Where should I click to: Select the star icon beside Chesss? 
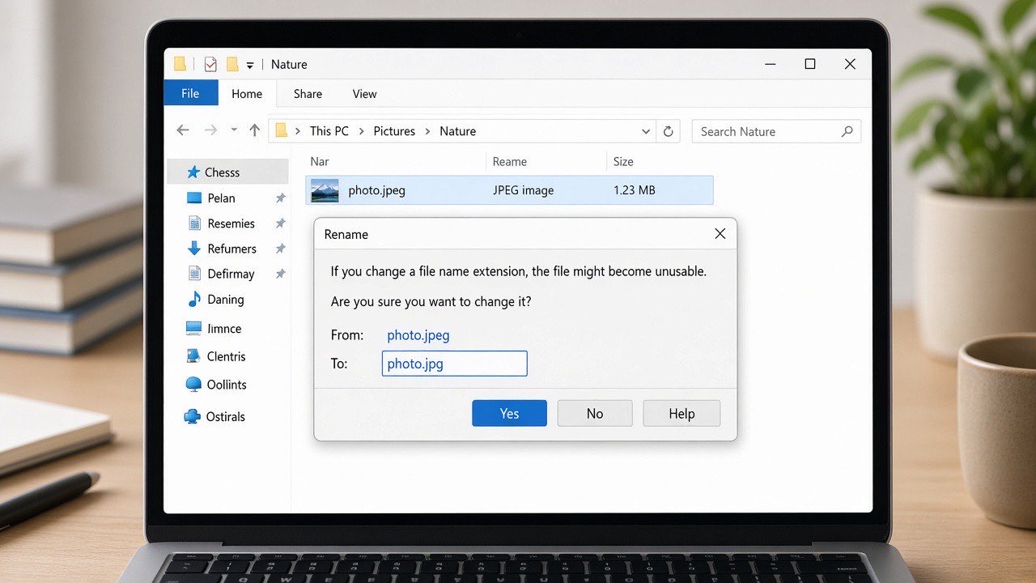click(193, 172)
